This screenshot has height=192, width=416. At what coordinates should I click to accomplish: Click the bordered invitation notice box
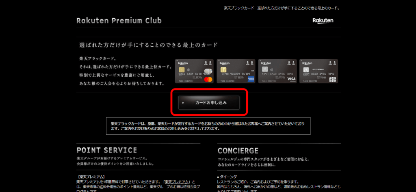click(x=208, y=126)
